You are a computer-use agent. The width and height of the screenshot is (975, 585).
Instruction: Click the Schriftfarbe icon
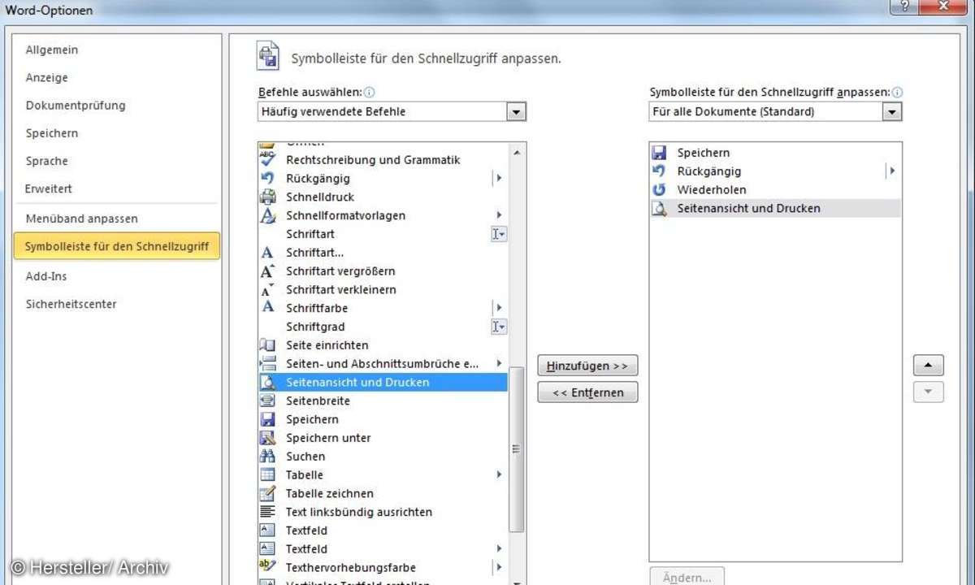[x=267, y=308]
